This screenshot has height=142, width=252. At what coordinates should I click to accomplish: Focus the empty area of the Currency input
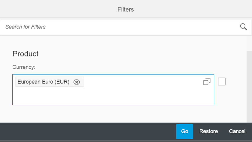coord(112,96)
